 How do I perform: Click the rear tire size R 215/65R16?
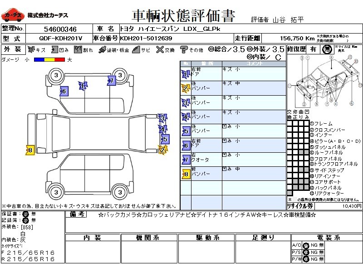[x=28, y=259]
